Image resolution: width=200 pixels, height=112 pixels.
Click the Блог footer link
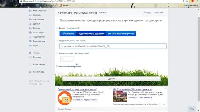coord(31,81)
